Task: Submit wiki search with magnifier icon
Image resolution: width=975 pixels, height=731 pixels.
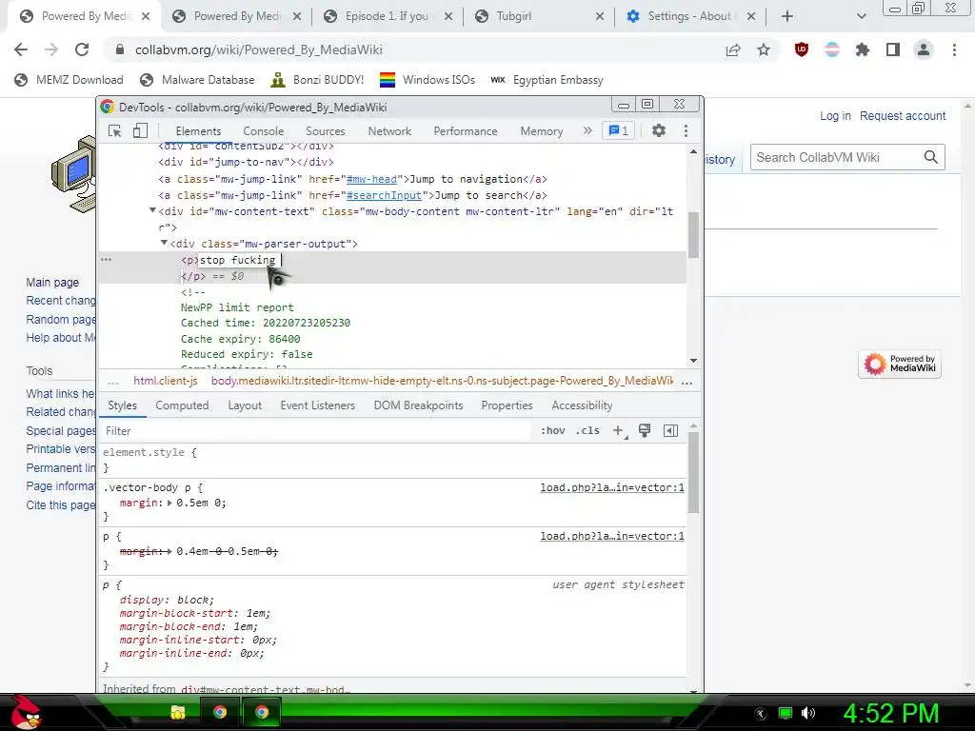Action: (931, 157)
